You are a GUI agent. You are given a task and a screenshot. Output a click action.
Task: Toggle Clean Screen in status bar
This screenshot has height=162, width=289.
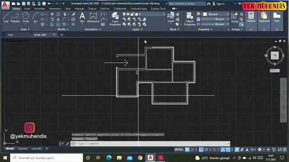click(x=280, y=149)
